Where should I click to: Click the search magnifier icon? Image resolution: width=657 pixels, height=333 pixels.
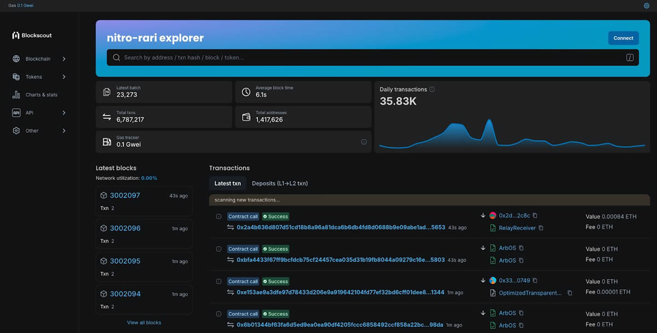(x=116, y=57)
